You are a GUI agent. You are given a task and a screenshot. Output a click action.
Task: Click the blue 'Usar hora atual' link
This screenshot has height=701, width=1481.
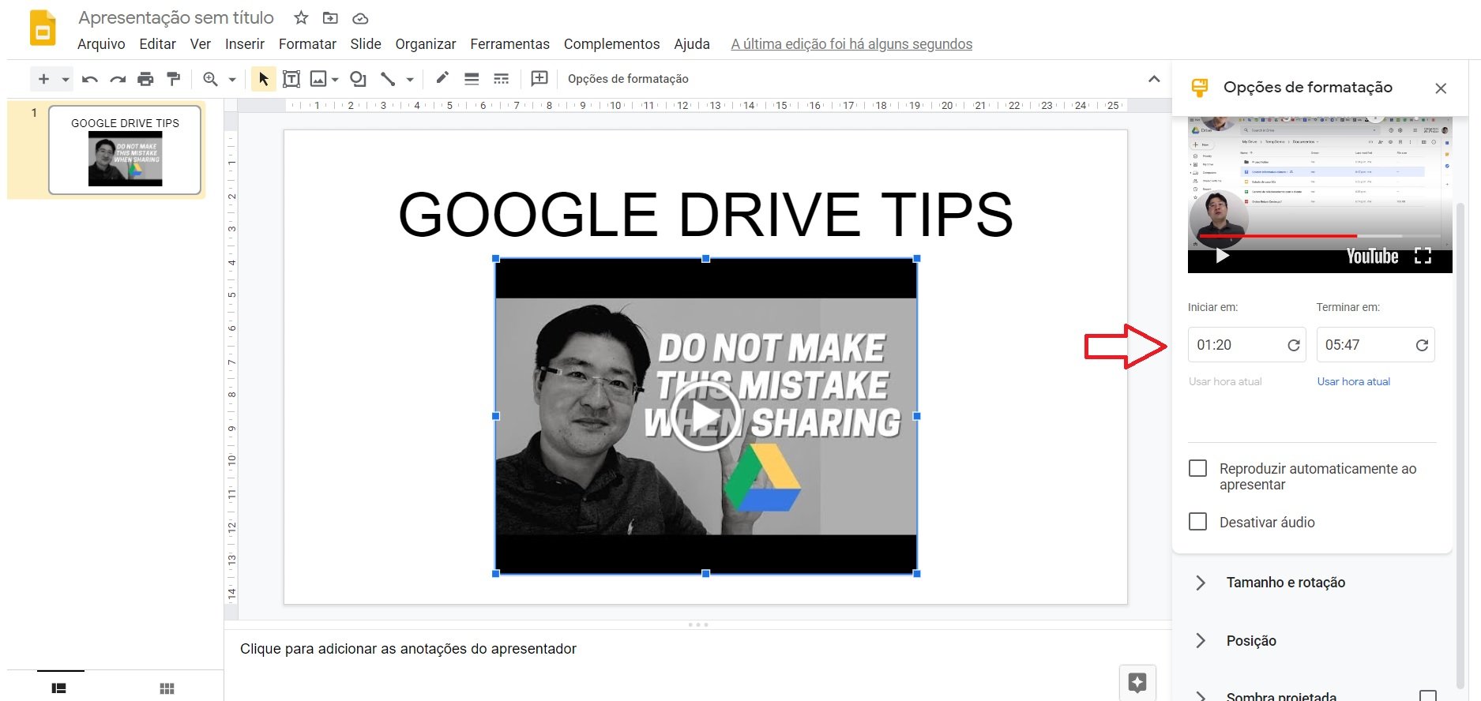click(x=1353, y=381)
